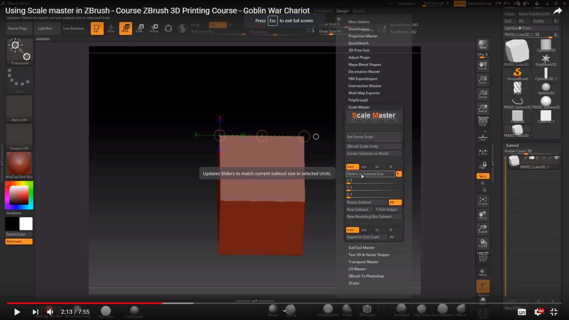The image size is (569, 320).
Task: Click the main color picker square
Action: [x=19, y=195]
